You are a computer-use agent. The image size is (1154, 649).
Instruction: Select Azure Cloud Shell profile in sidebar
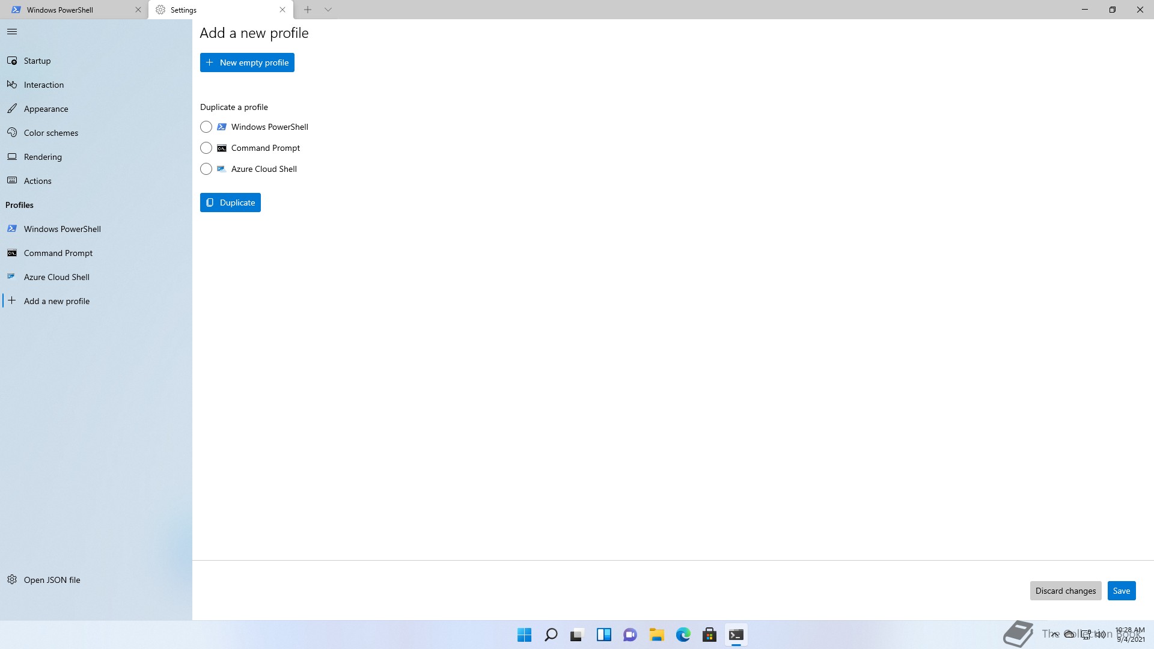(x=96, y=277)
